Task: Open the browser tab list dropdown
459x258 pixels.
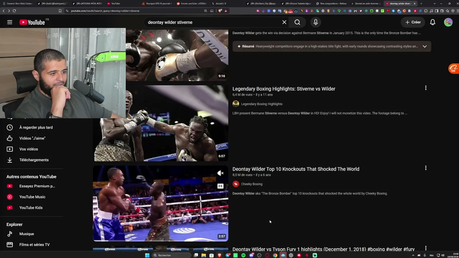Action: 435,4
